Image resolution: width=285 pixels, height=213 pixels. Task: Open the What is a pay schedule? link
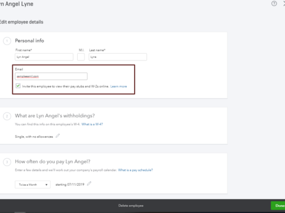(135, 170)
